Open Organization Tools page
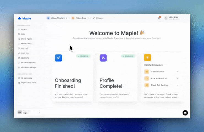The width and height of the screenshot is (204, 132). point(28,83)
